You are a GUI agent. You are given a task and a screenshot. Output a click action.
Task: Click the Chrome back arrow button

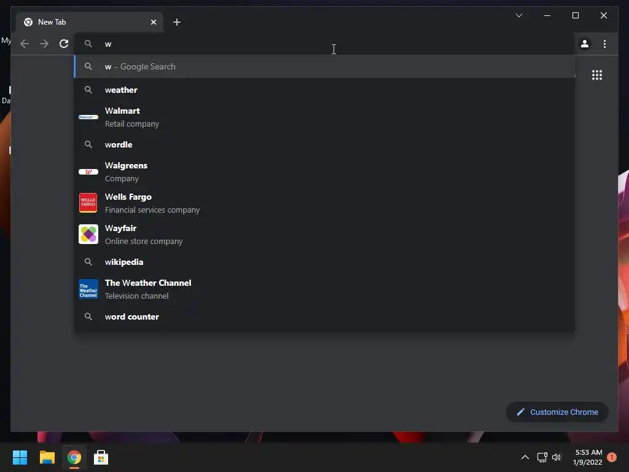point(25,44)
